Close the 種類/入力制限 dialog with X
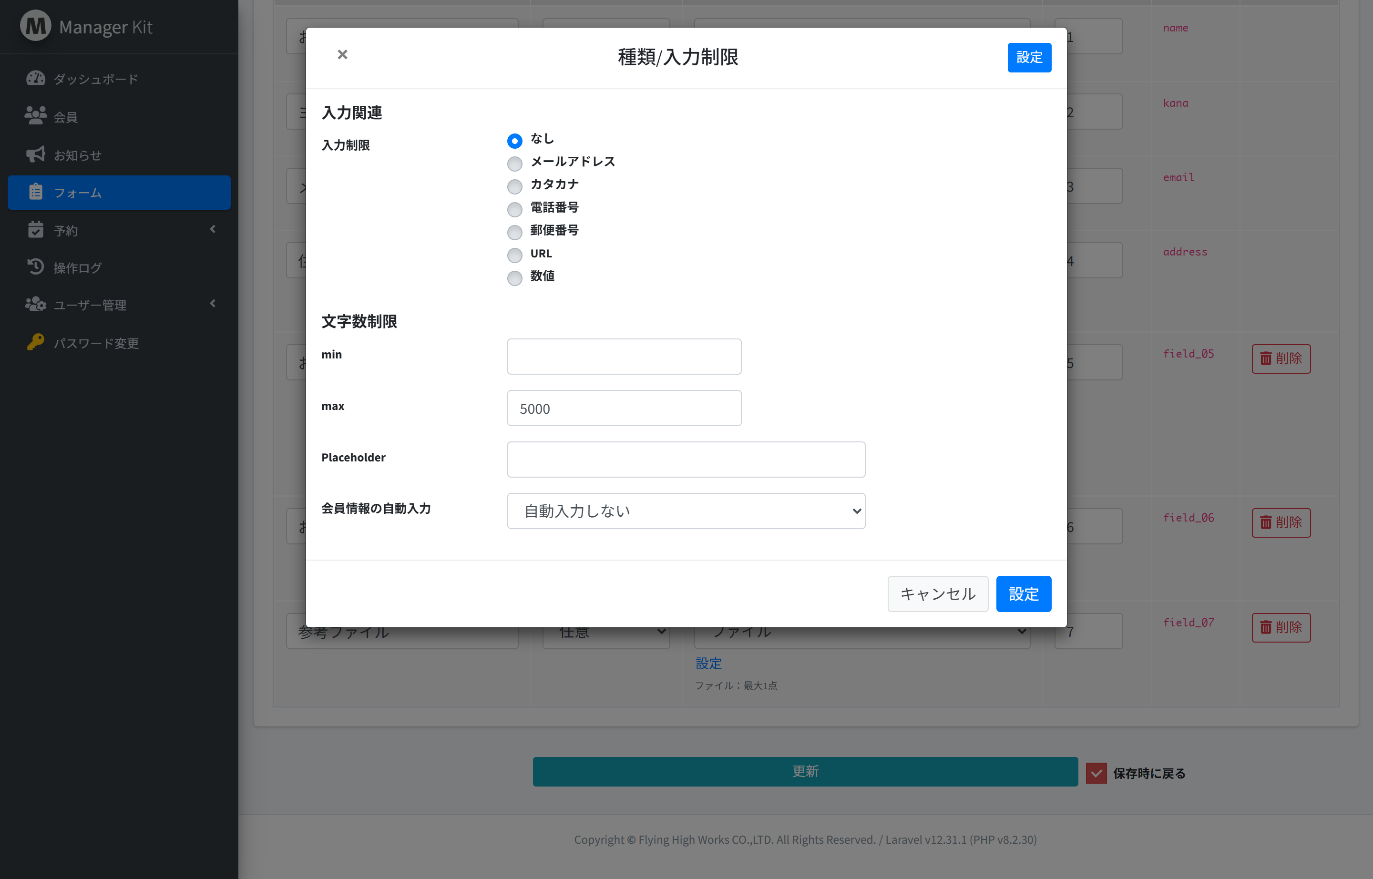1373x879 pixels. [343, 54]
